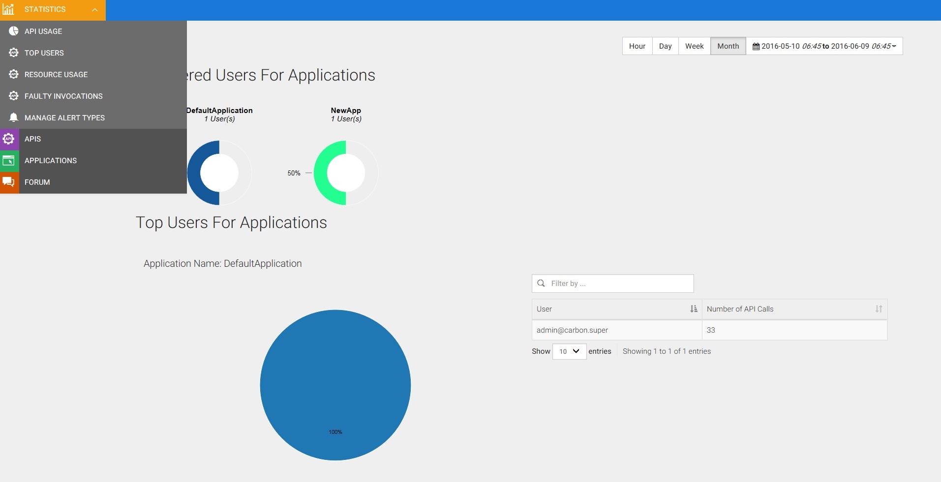The image size is (941, 482).
Task: Open Forum via the chat bubble icon
Action: click(9, 182)
